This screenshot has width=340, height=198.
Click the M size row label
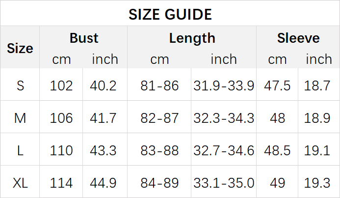20,118
